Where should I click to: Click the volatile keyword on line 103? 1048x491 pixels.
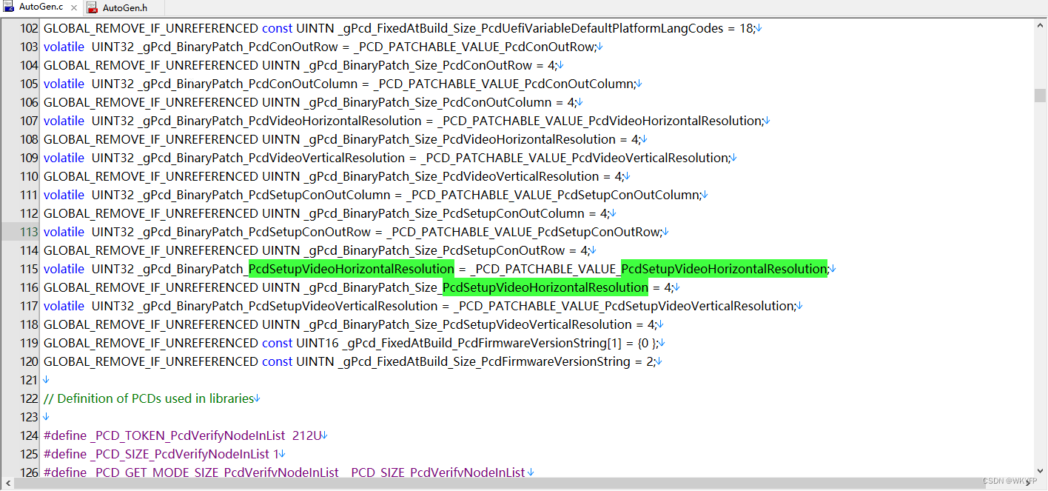64,46
